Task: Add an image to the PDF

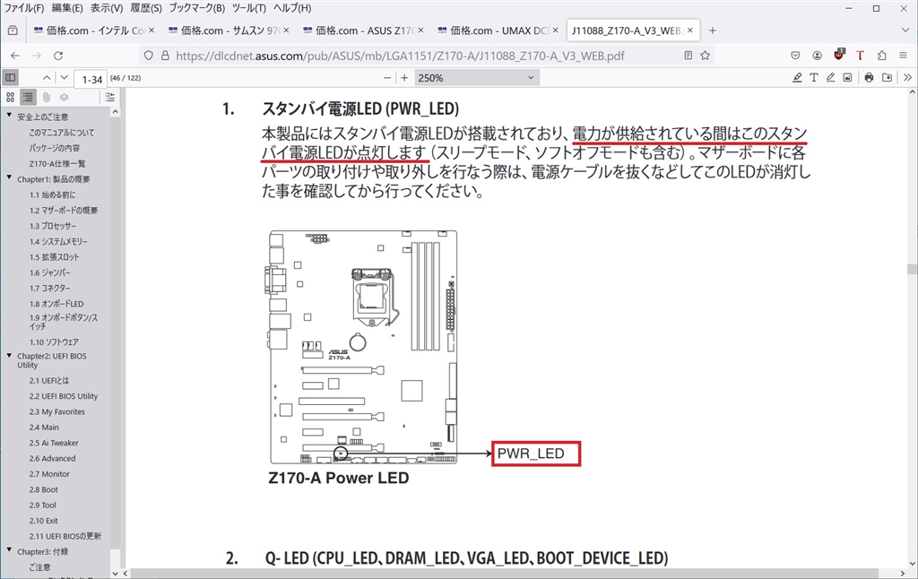Action: pos(847,78)
